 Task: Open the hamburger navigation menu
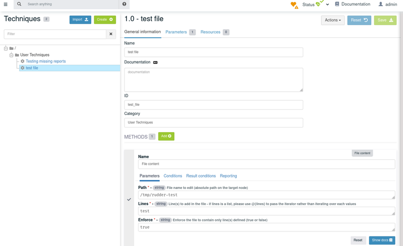(6, 4)
